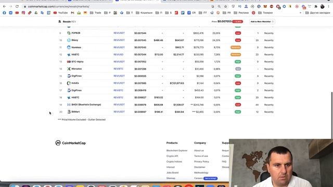Click the Bilaxy exchange logo icon
Image resolution: width=333 pixels, height=187 pixels.
[x=69, y=40]
